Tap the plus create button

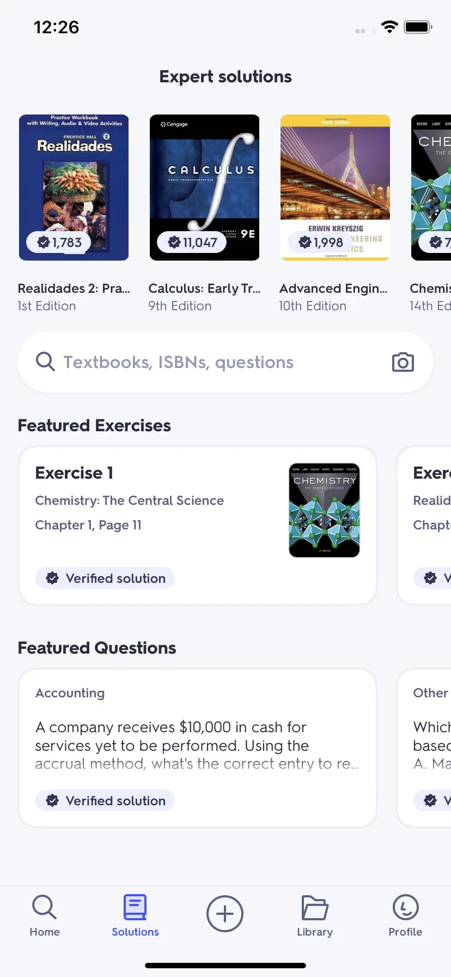coord(225,914)
